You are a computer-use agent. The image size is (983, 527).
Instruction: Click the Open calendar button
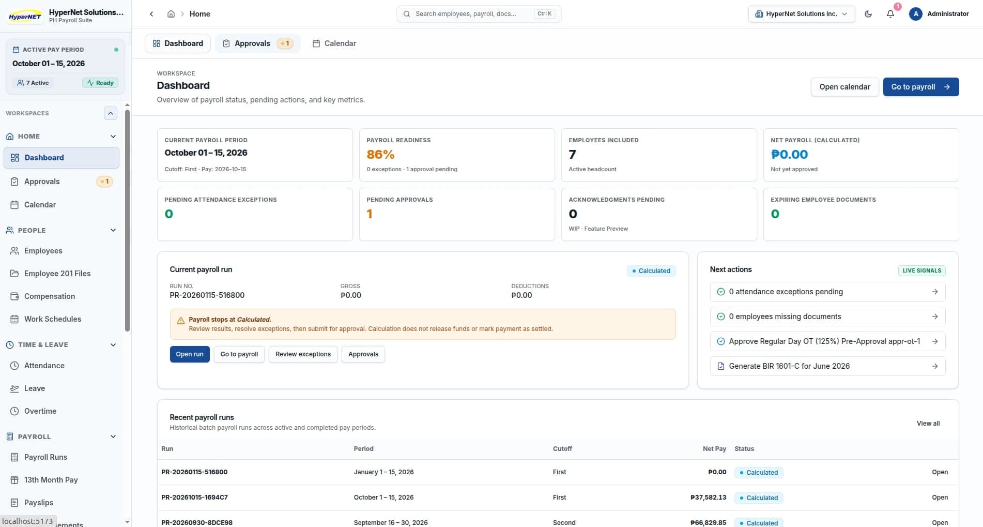[844, 87]
